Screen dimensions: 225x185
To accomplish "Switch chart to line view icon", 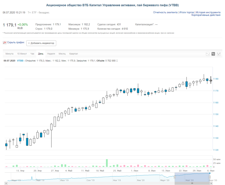I will [208, 54].
